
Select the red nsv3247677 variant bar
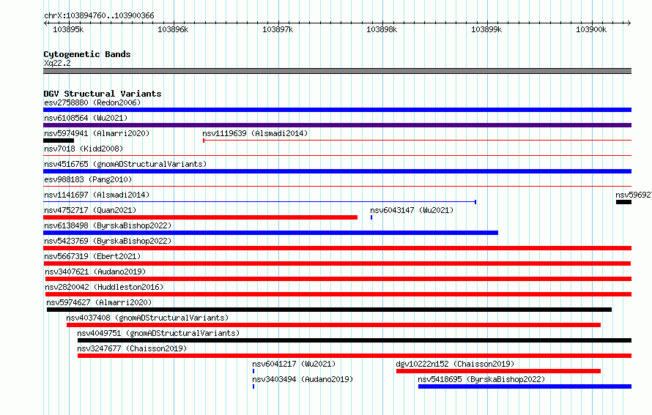(355, 356)
